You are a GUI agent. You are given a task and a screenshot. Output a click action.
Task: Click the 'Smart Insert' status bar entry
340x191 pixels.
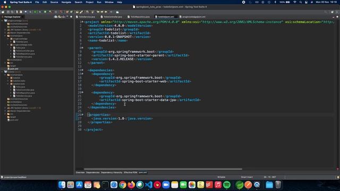(x=246, y=177)
